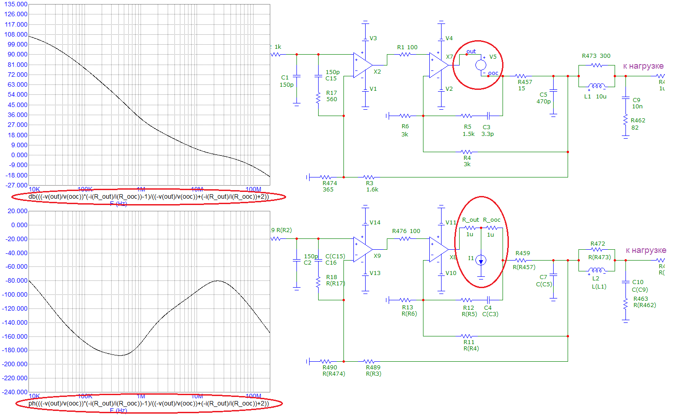Image resolution: width=691 pixels, height=415 pixels.
Task: Select the R4 3k feedback resistor
Action: [x=466, y=152]
